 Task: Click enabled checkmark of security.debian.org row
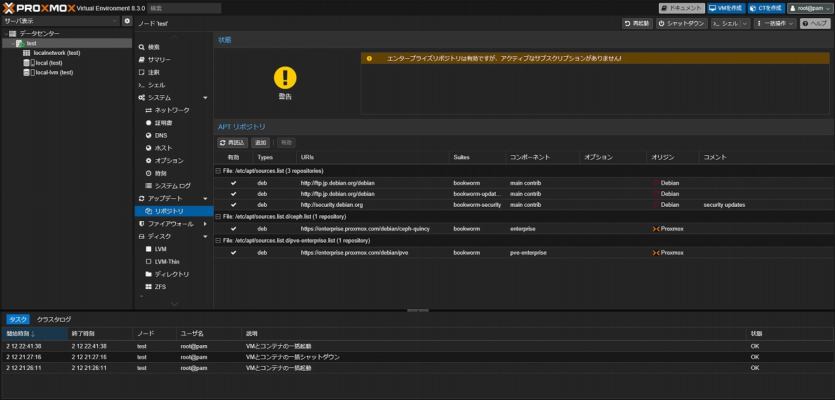click(234, 205)
